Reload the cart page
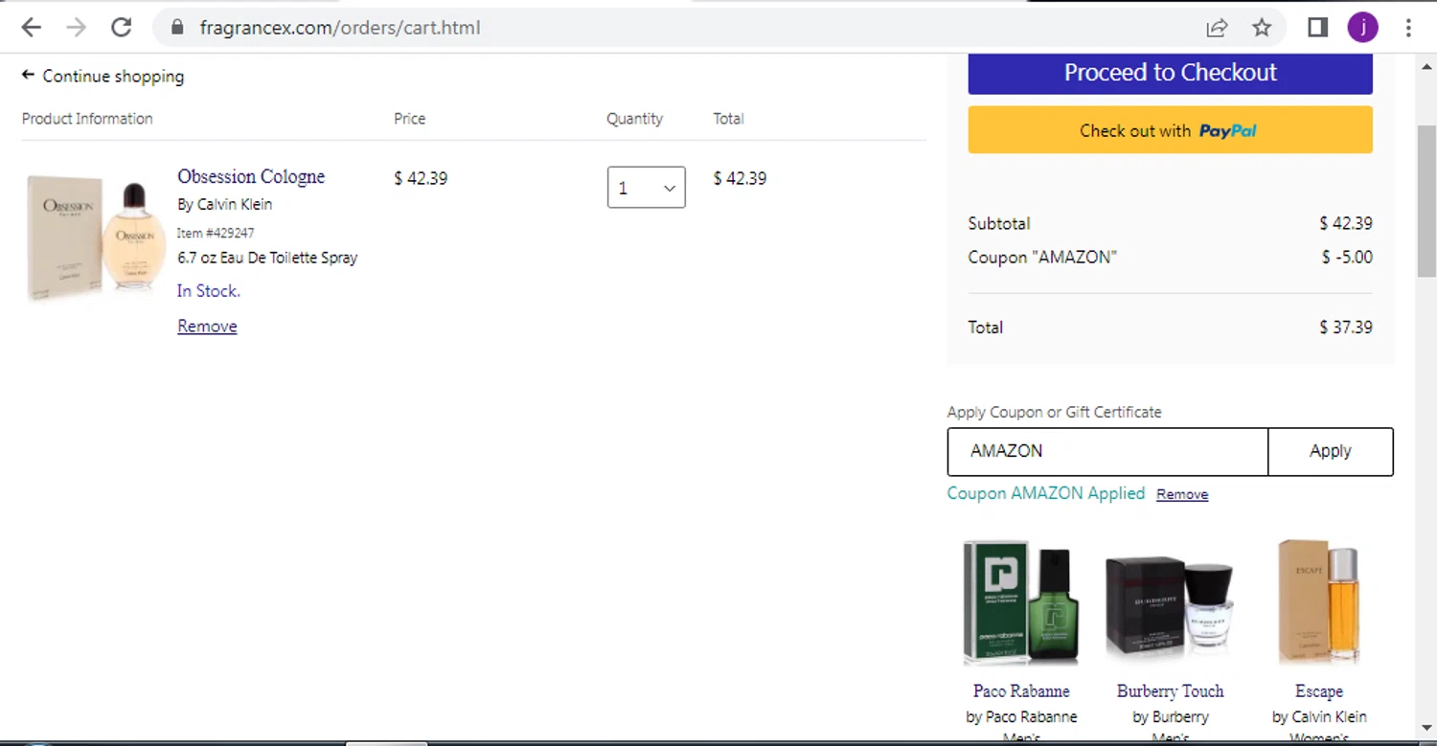The width and height of the screenshot is (1437, 746). click(121, 28)
